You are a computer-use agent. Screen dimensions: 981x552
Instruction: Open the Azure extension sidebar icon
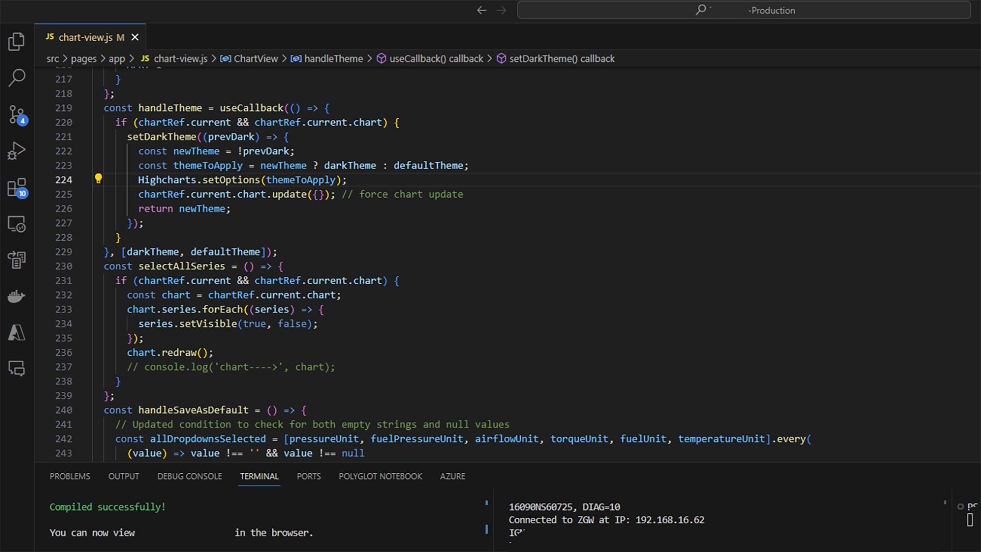[x=17, y=333]
